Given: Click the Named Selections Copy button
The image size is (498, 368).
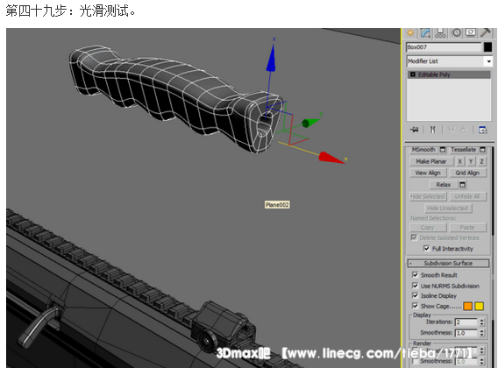Looking at the screenshot, I should point(428,227).
